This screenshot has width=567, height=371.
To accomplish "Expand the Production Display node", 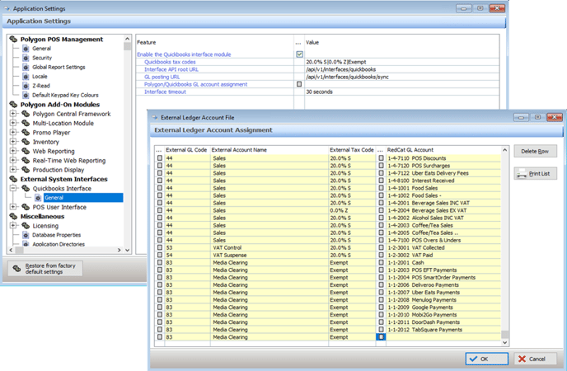I will 13,170.
